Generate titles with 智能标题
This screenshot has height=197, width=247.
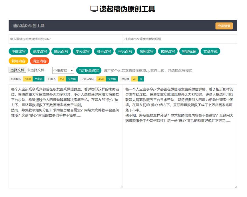189,51
